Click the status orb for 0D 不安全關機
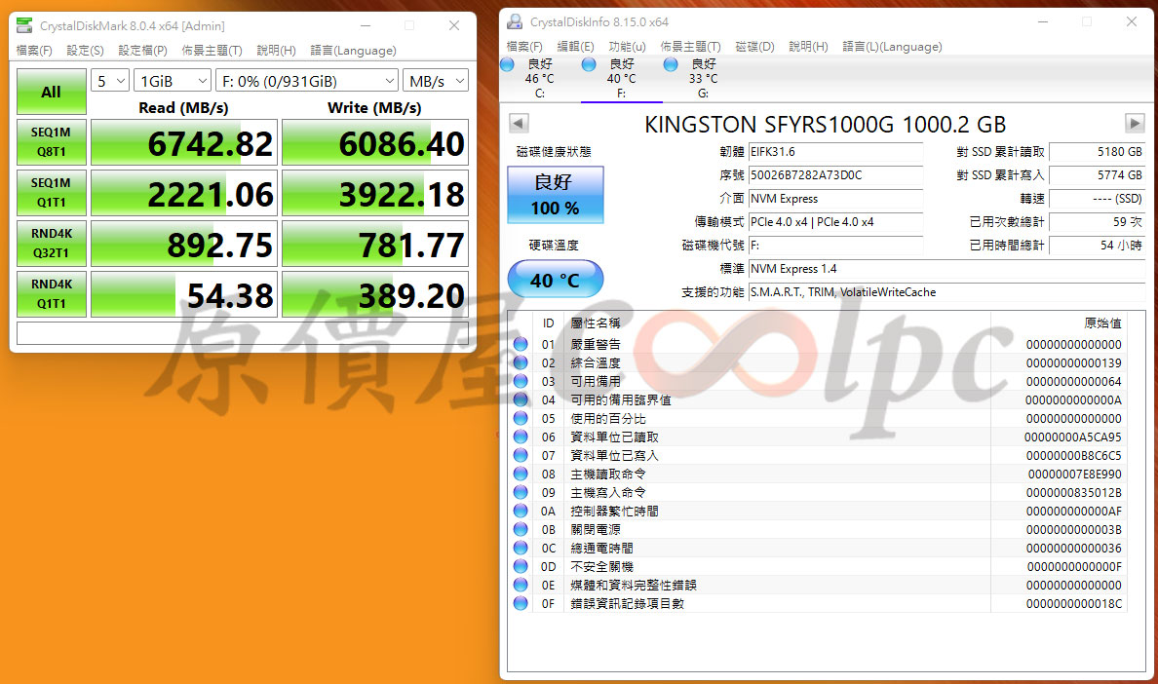The width and height of the screenshot is (1158, 684). pos(521,567)
